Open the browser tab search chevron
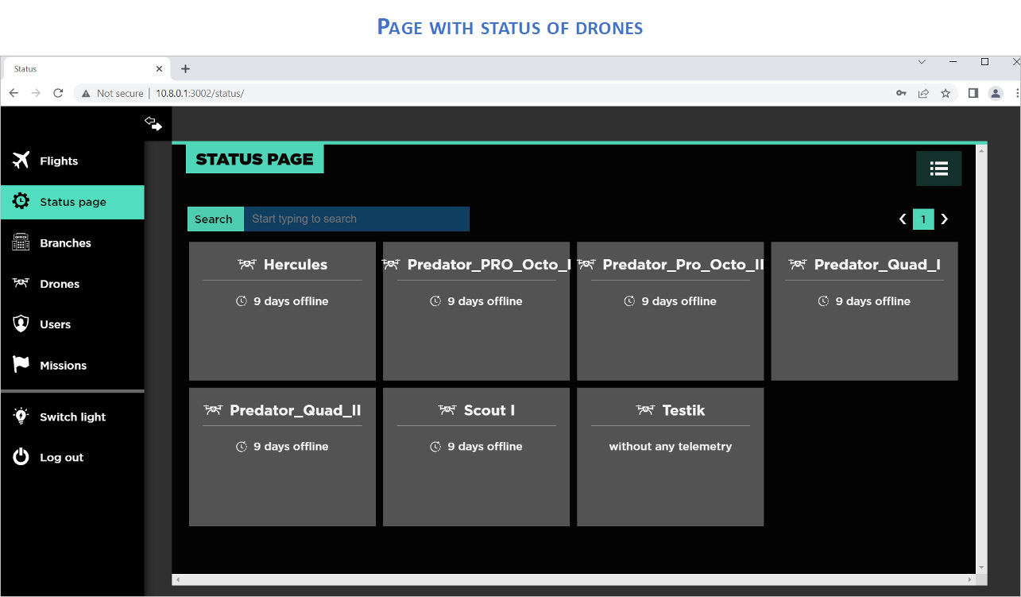The image size is (1021, 597). (x=922, y=62)
